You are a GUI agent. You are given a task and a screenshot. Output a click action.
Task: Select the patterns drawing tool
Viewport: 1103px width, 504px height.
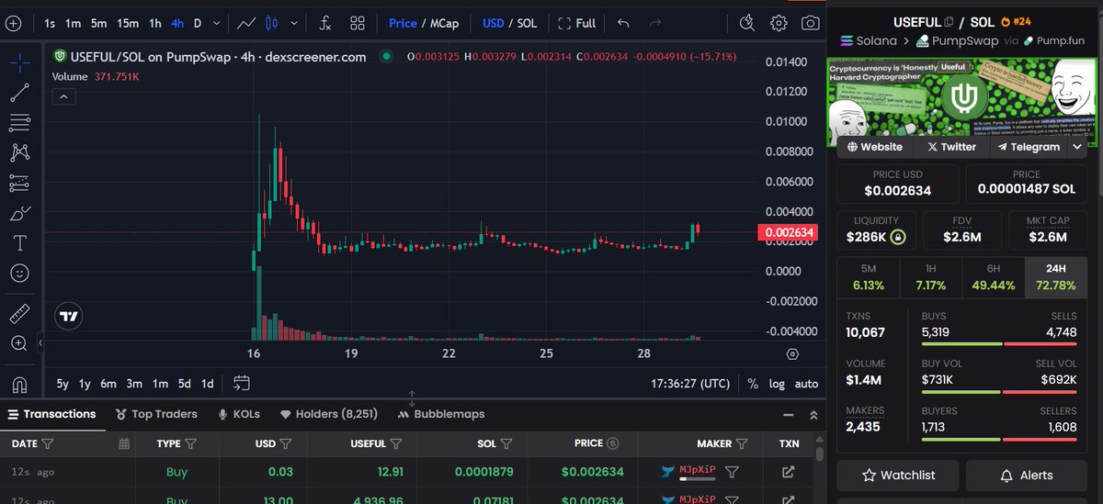(x=19, y=153)
